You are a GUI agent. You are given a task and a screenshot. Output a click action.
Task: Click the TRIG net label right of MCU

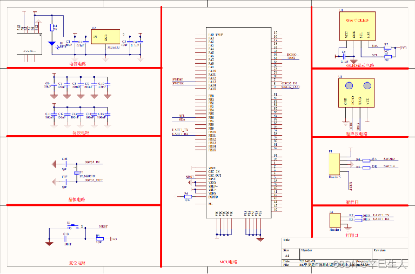click(291, 58)
